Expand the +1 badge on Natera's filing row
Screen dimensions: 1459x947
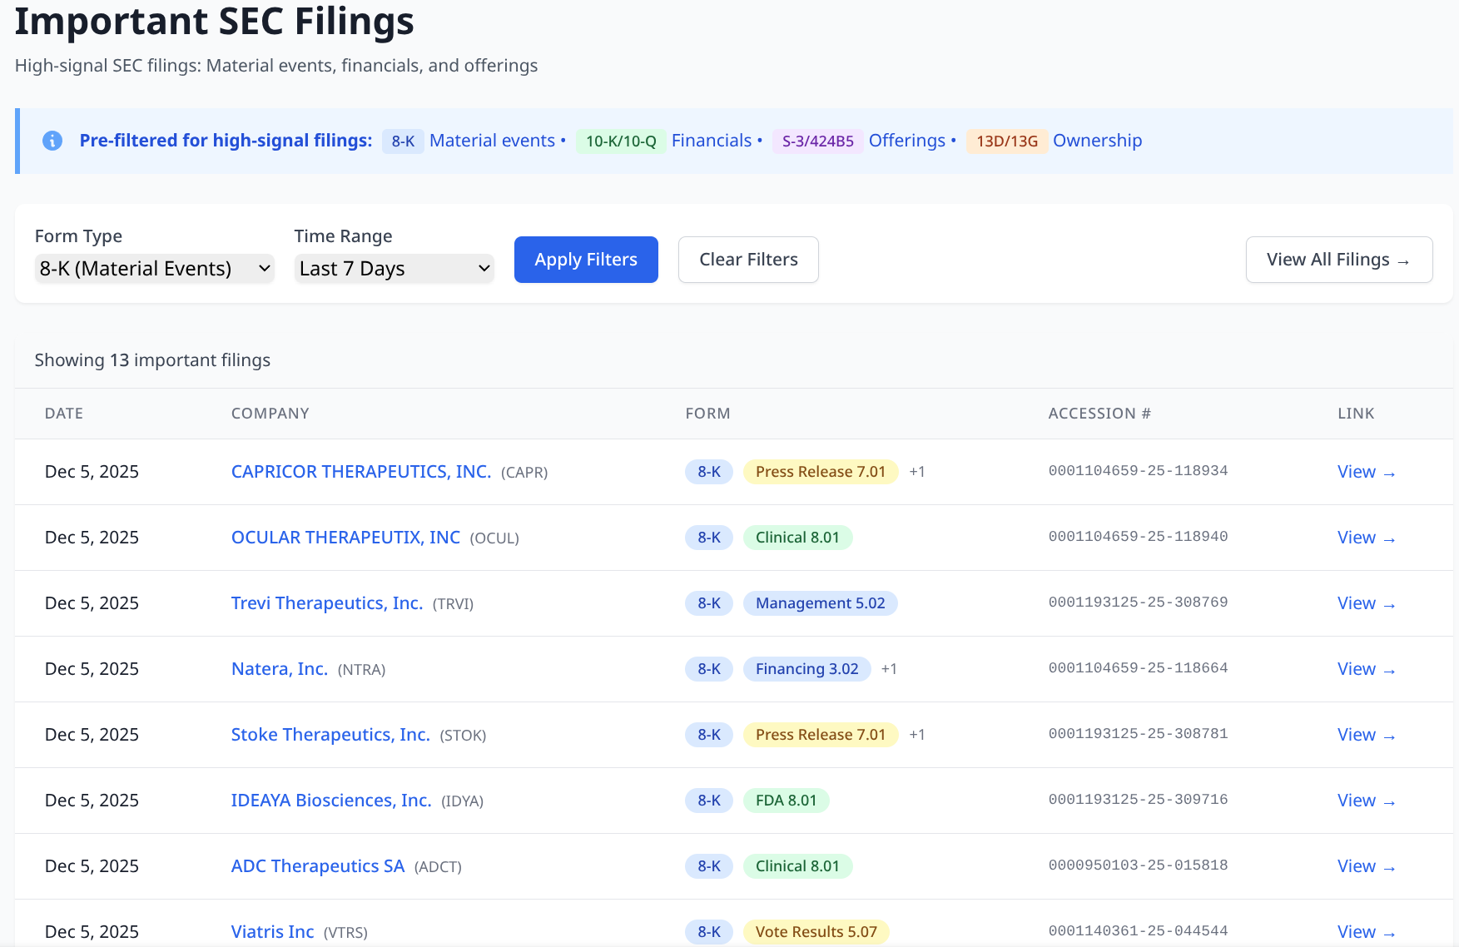tap(889, 668)
